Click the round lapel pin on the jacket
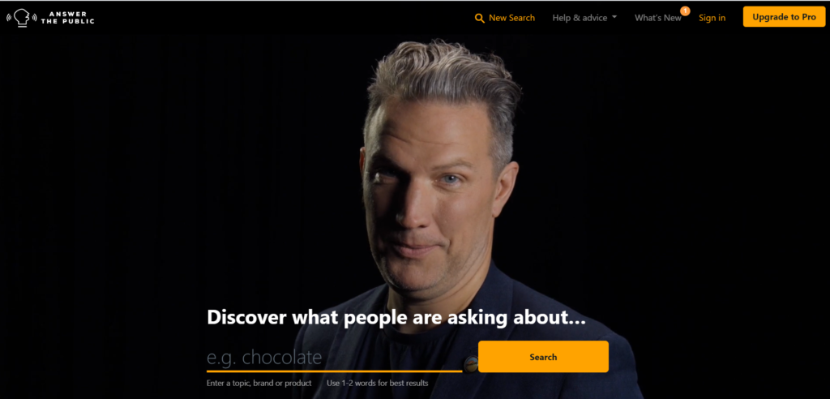This screenshot has width=830, height=399. pos(471,364)
